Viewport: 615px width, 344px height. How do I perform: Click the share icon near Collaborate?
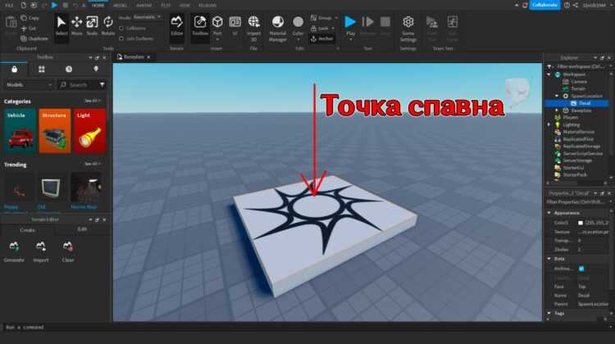576,5
